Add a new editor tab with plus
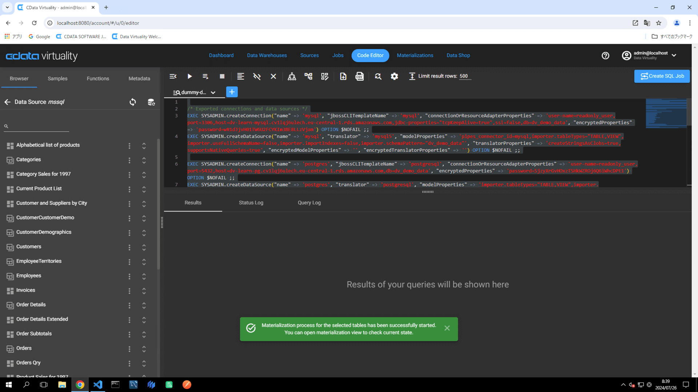The height and width of the screenshot is (392, 698). pyautogui.click(x=232, y=92)
